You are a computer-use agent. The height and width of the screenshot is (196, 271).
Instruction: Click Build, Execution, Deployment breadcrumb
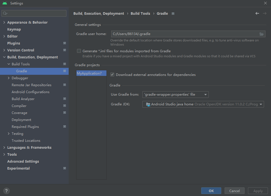tap(99, 13)
